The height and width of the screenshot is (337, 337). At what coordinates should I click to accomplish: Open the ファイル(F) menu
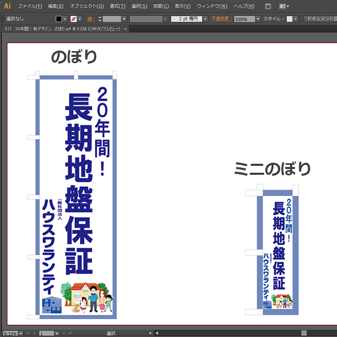(x=30, y=6)
